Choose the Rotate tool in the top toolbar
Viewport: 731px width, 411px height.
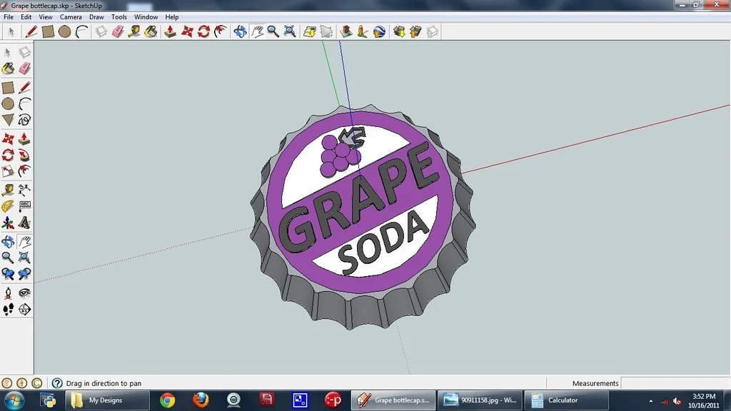coord(203,31)
